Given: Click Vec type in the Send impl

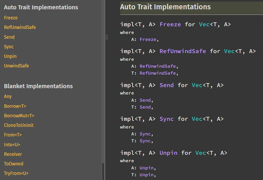Looking at the screenshot, I should [x=197, y=85].
